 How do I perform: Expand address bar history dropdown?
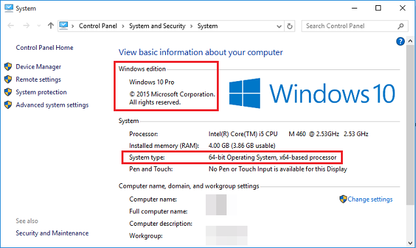[279, 26]
